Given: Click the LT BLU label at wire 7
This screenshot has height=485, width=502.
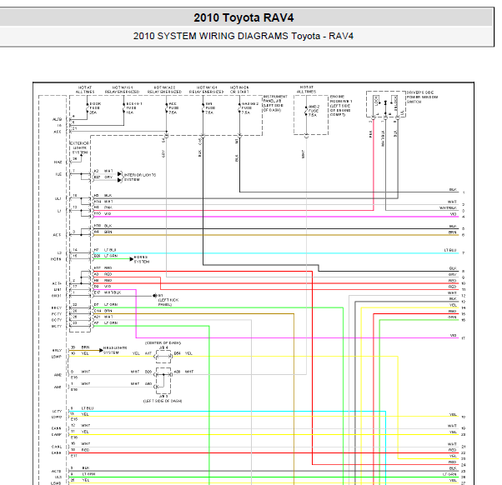Looking at the screenshot, I should coord(449,250).
